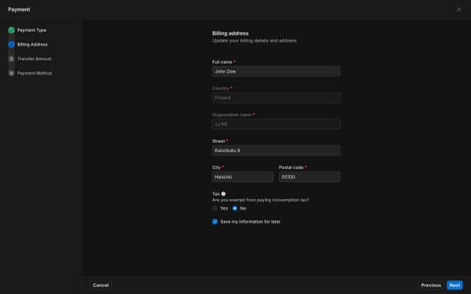Image resolution: width=471 pixels, height=294 pixels.
Task: Click the Postal code input field
Action: tap(309, 177)
